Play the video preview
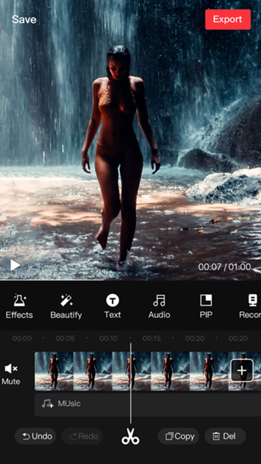This screenshot has width=261, height=464. coord(15,265)
